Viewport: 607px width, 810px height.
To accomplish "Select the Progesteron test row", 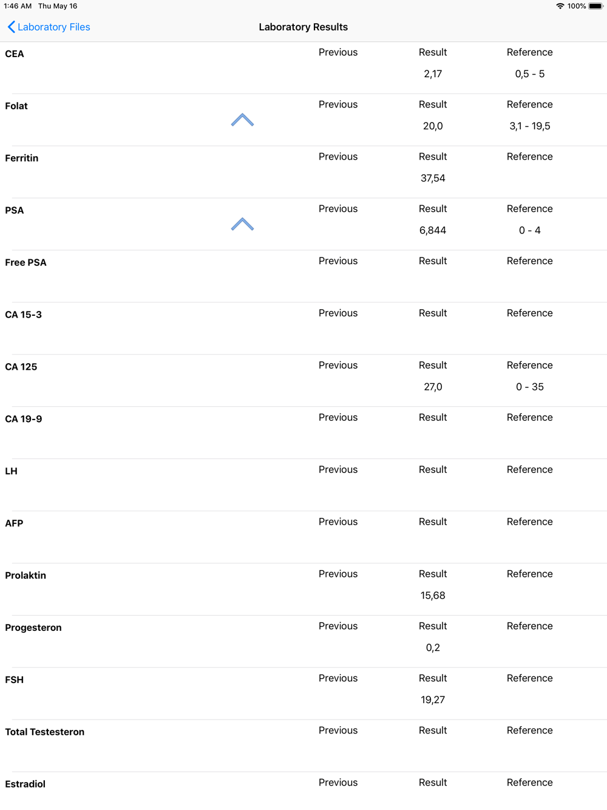I will [303, 642].
